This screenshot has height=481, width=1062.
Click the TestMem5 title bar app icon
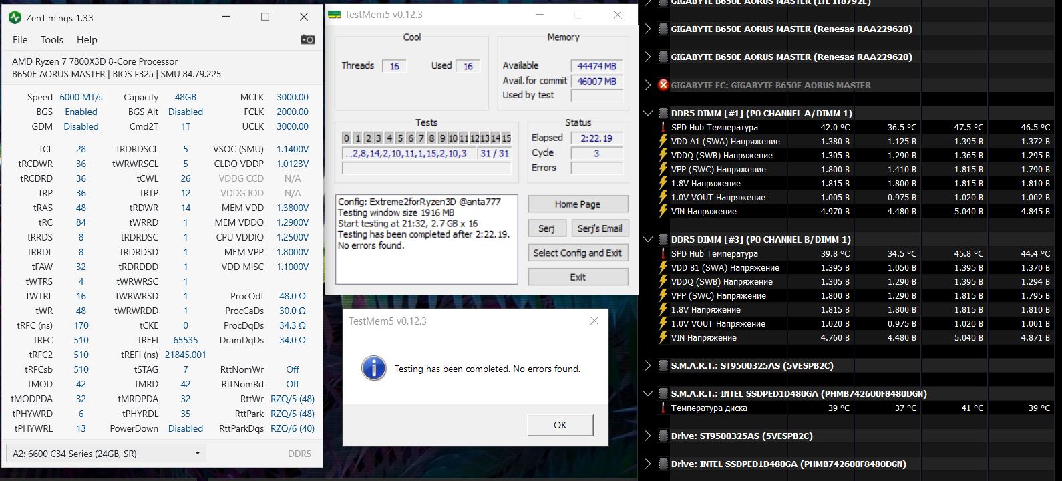coord(335,14)
